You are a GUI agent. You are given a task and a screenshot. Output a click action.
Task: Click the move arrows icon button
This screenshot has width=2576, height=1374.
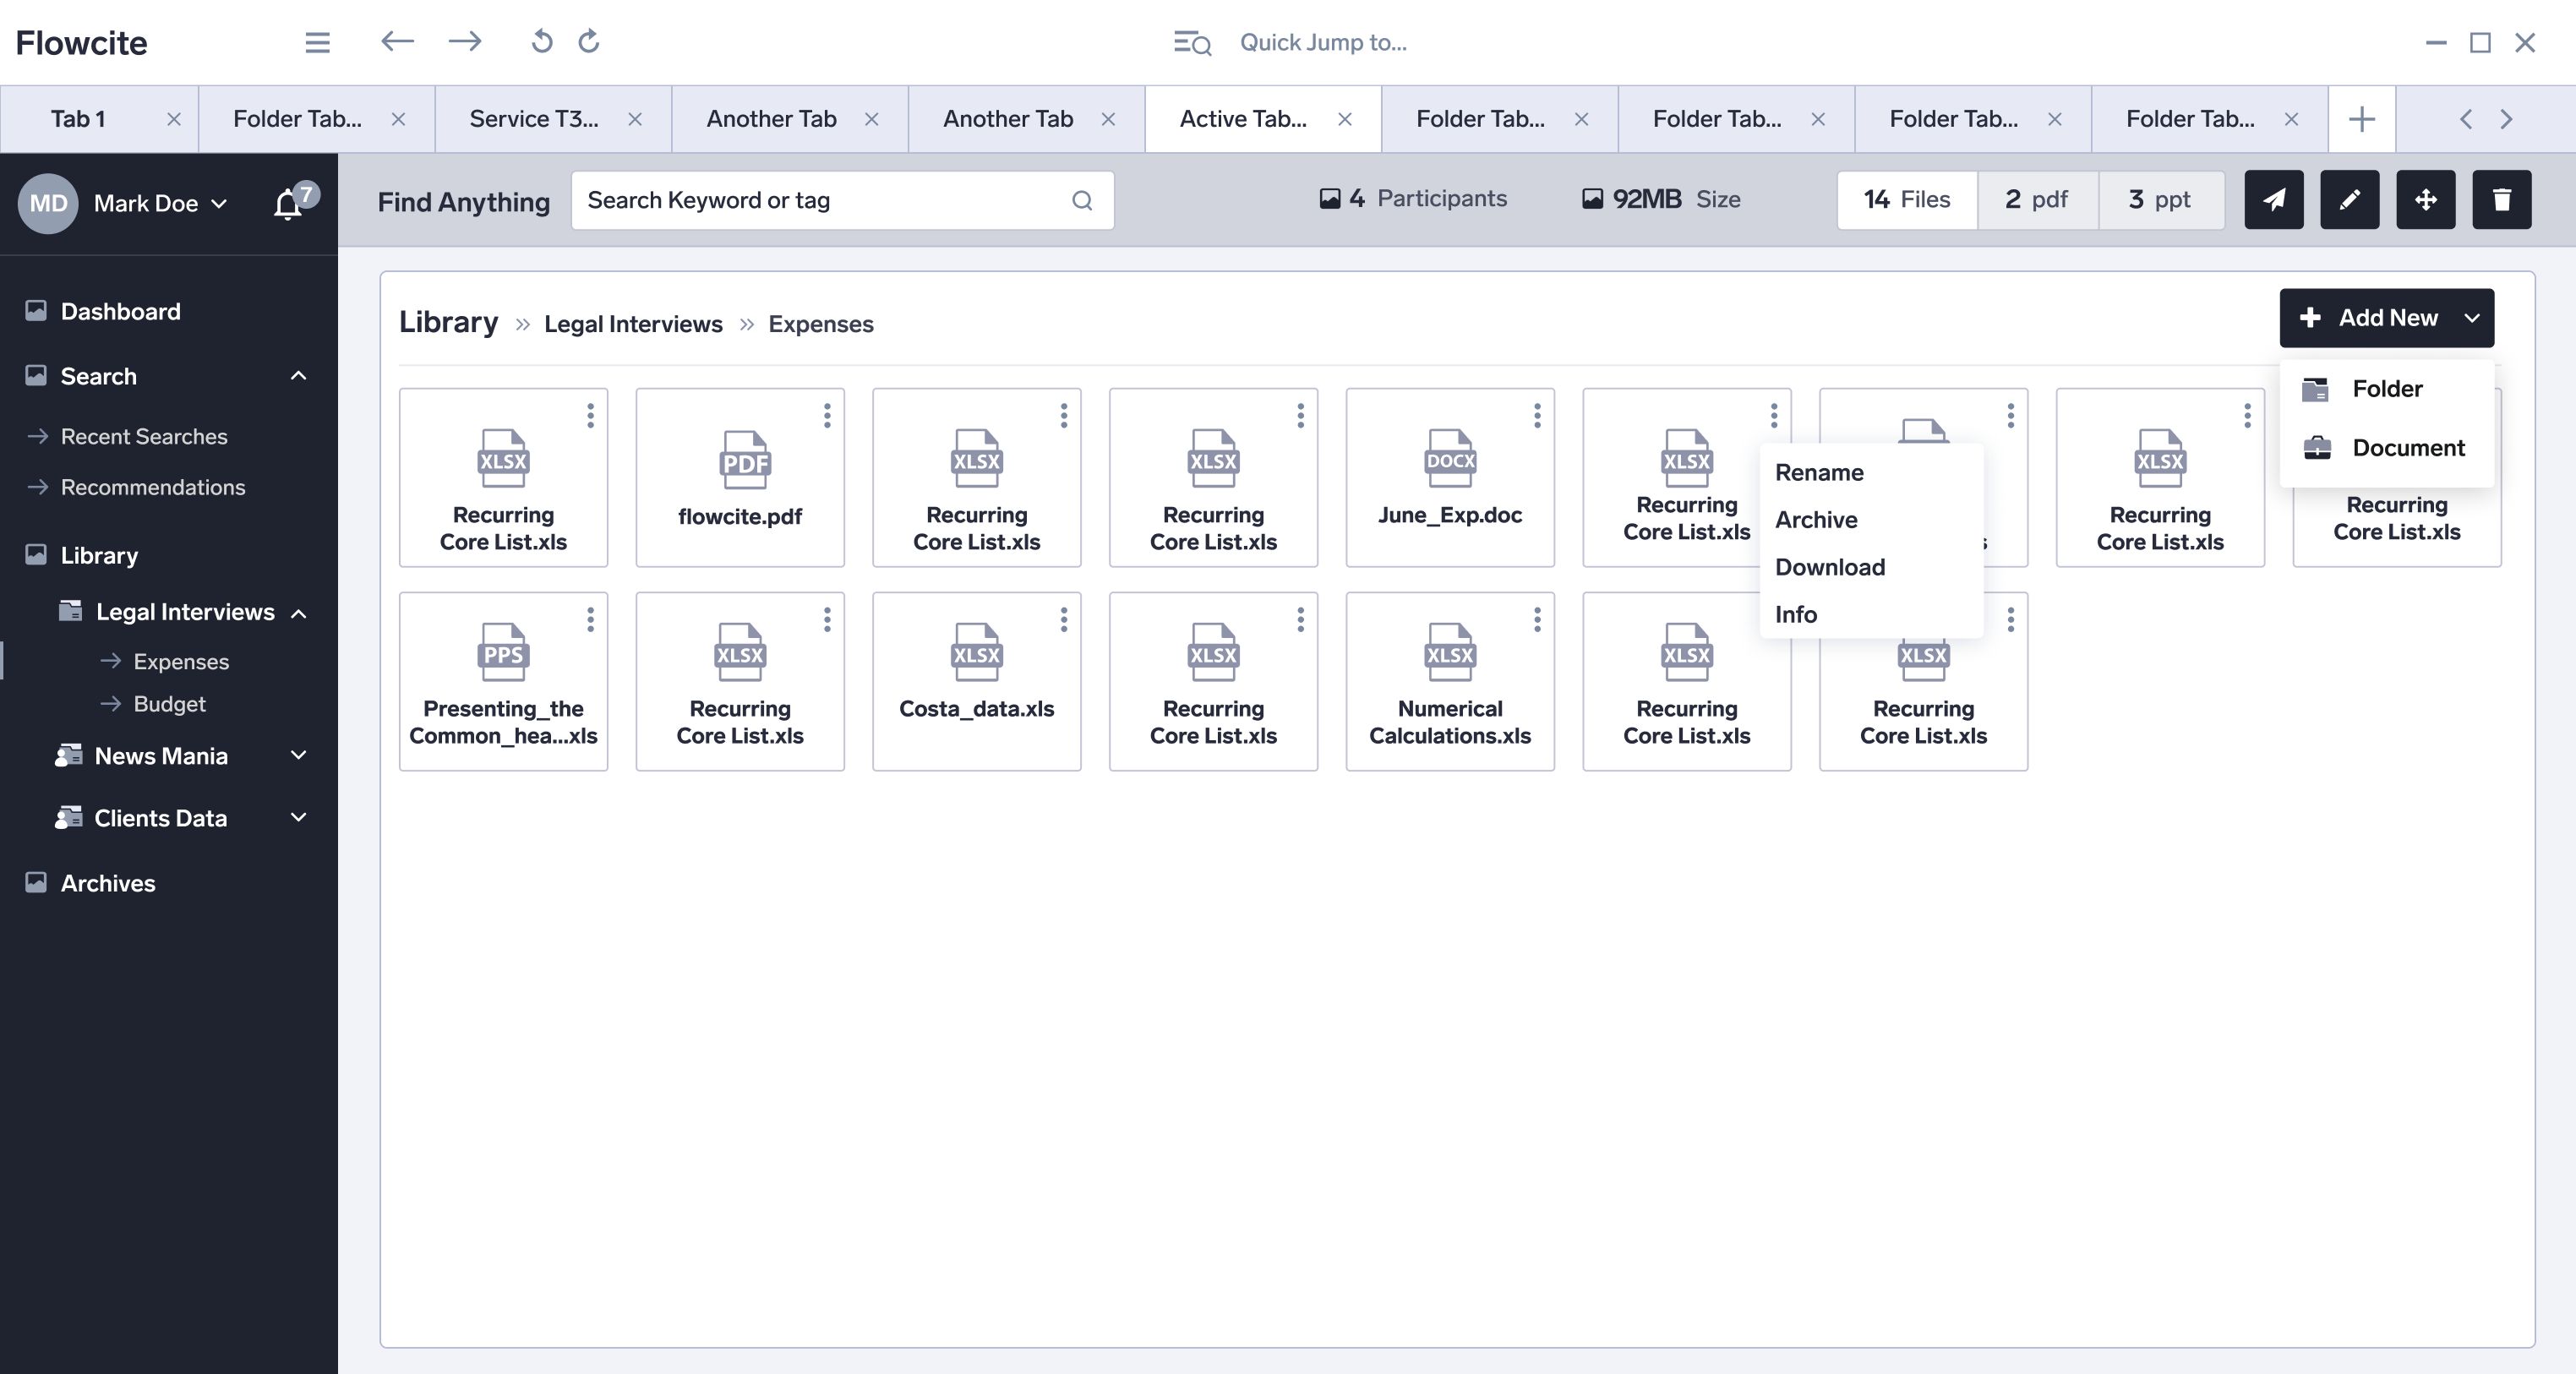(2425, 200)
